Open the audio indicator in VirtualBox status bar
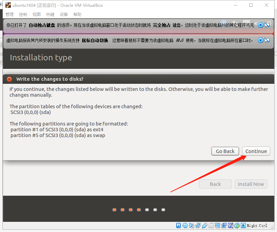277x232 pixels. click(191, 226)
